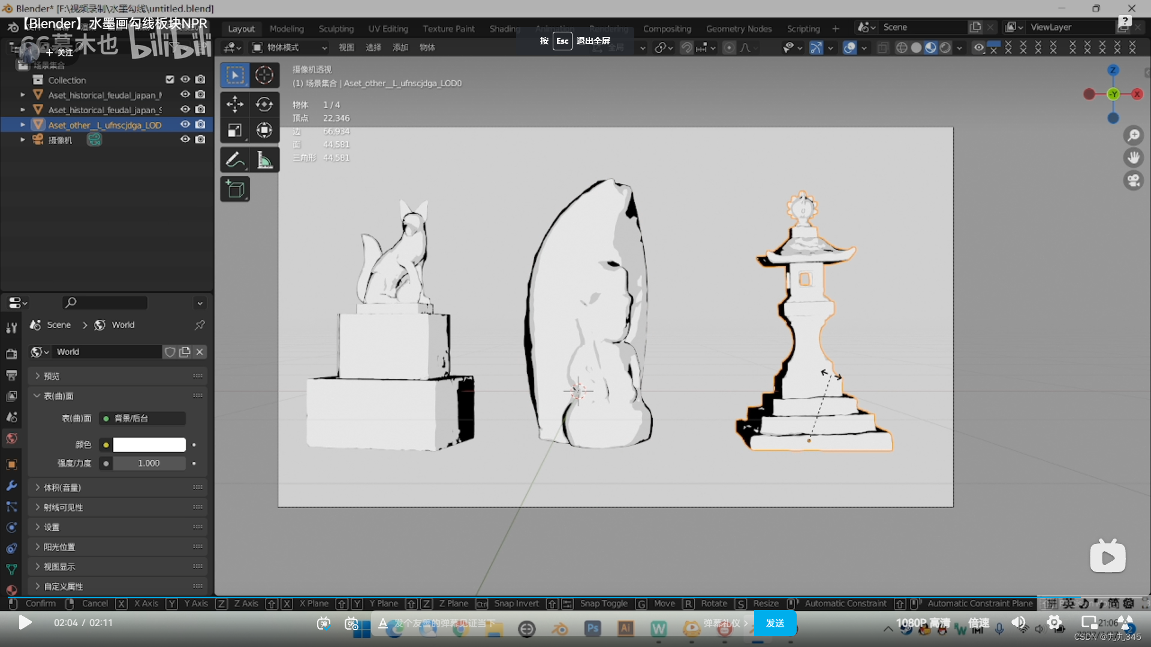Toggle visibility of 摄像机 camera object
The image size is (1151, 647).
(x=185, y=140)
